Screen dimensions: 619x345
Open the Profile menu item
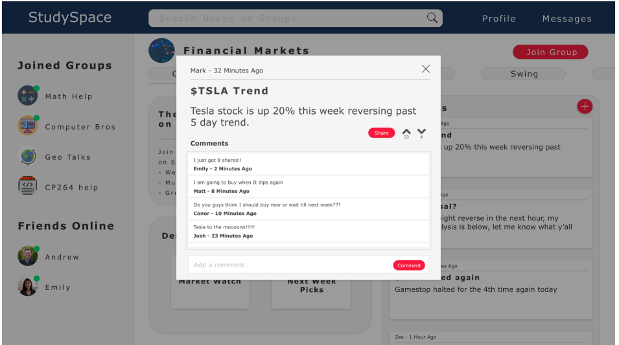click(x=499, y=19)
